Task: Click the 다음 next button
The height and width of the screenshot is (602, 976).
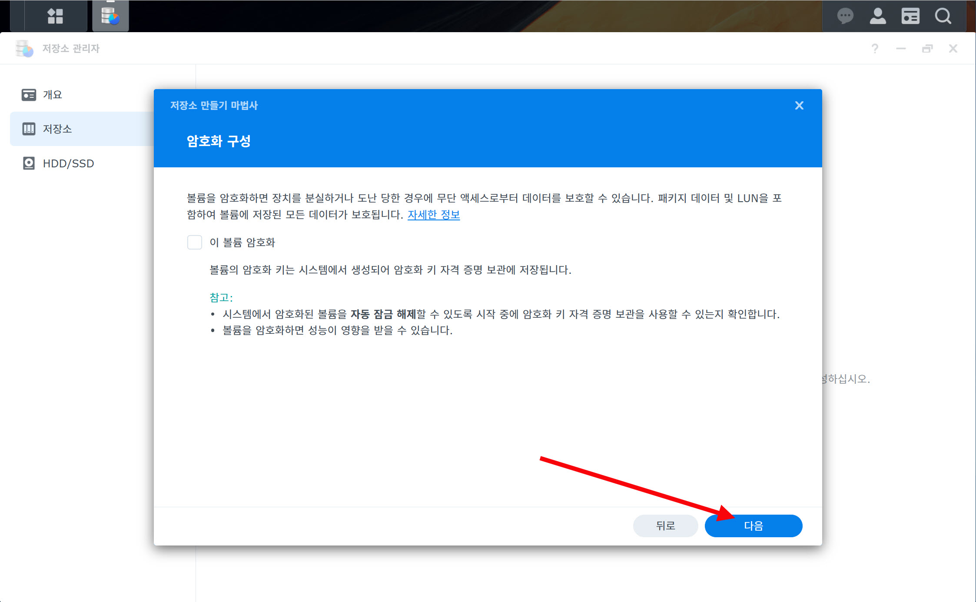Action: coord(753,526)
